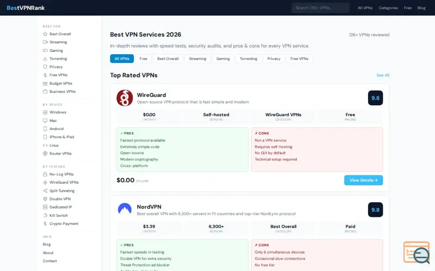Click the WireGuard VPNs lightning icon
Viewport: 435px width, 271px height.
point(45,183)
